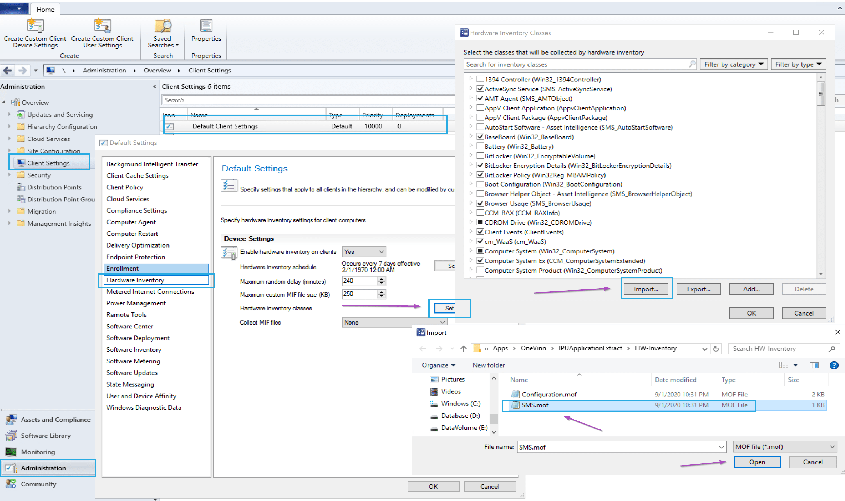Switch to Monitoring workspace

click(x=38, y=452)
